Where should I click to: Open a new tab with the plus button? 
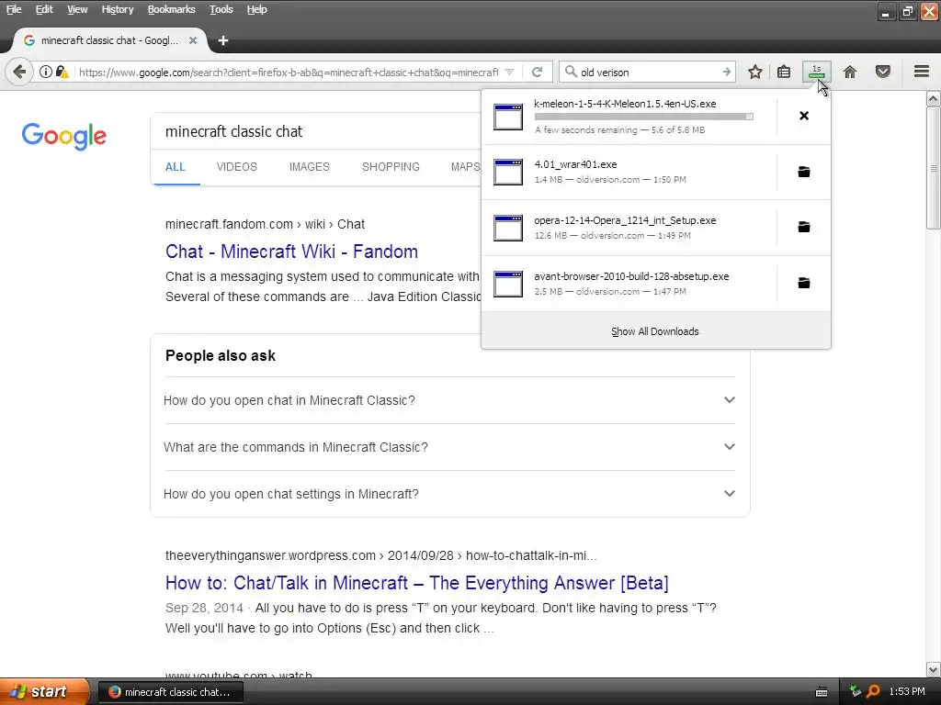(x=223, y=40)
